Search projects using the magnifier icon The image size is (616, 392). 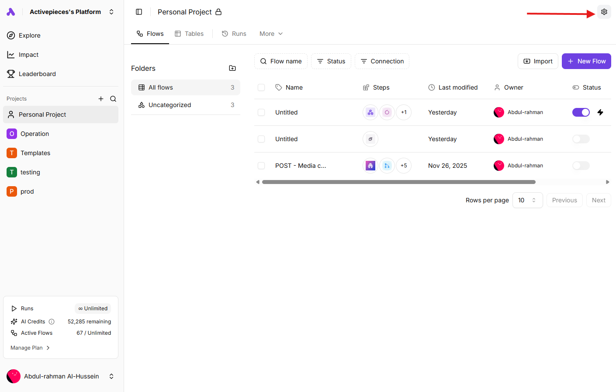[x=113, y=99]
